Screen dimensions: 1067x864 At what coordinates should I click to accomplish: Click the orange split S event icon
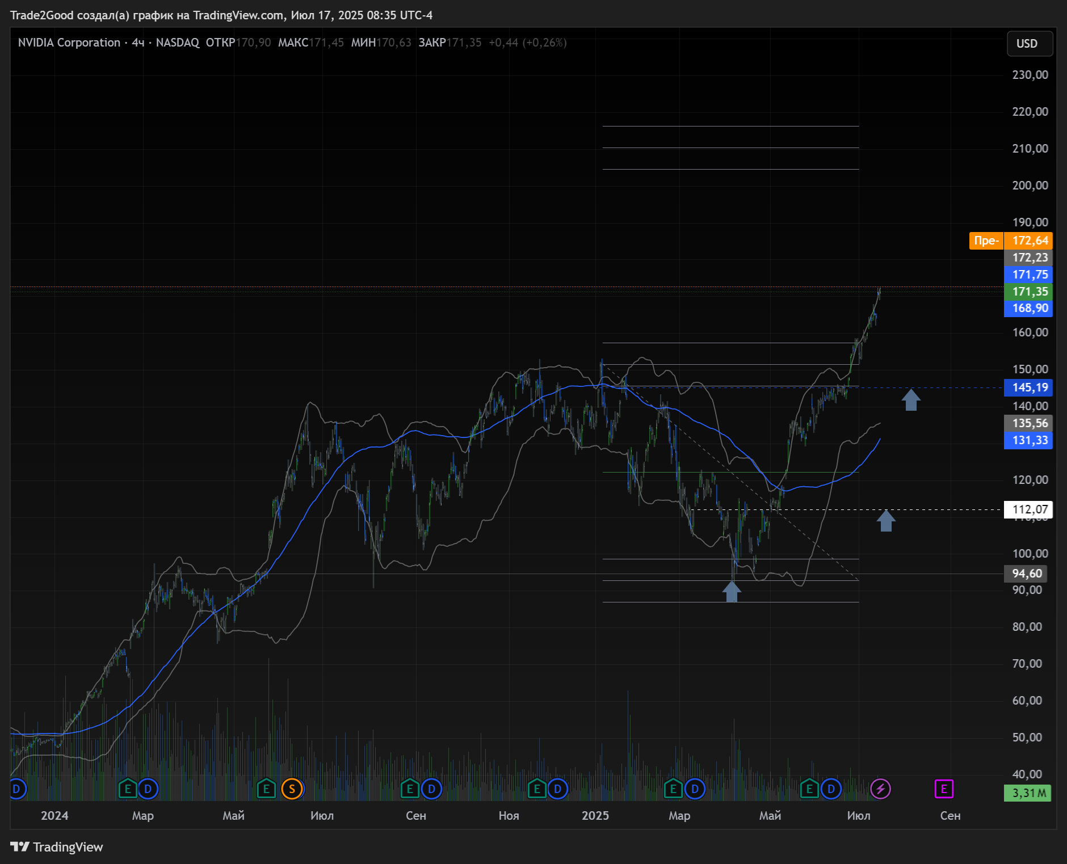pyautogui.click(x=292, y=789)
